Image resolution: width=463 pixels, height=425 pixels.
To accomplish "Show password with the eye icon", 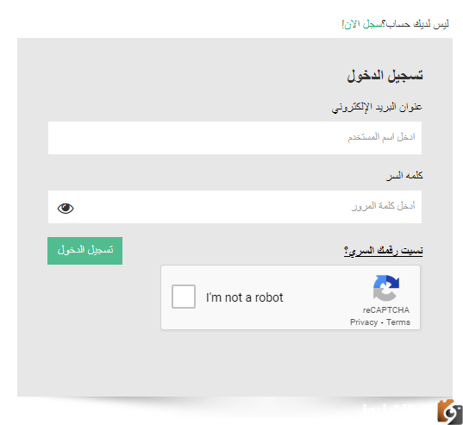I will (66, 209).
